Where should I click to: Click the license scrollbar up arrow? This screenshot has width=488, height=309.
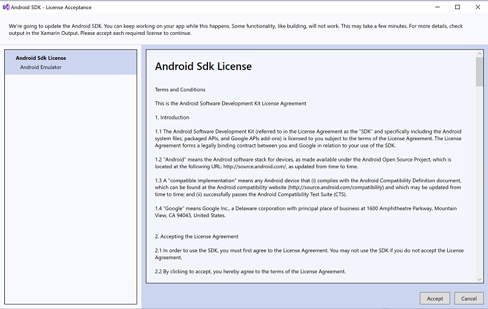tap(479, 54)
